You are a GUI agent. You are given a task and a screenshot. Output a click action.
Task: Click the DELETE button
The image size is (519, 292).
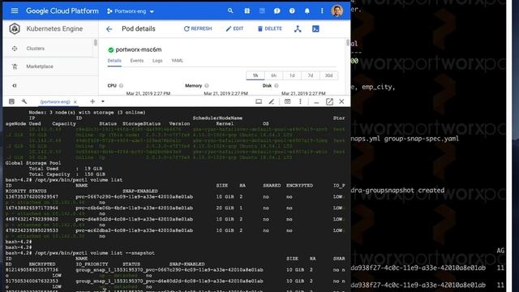pos(270,29)
